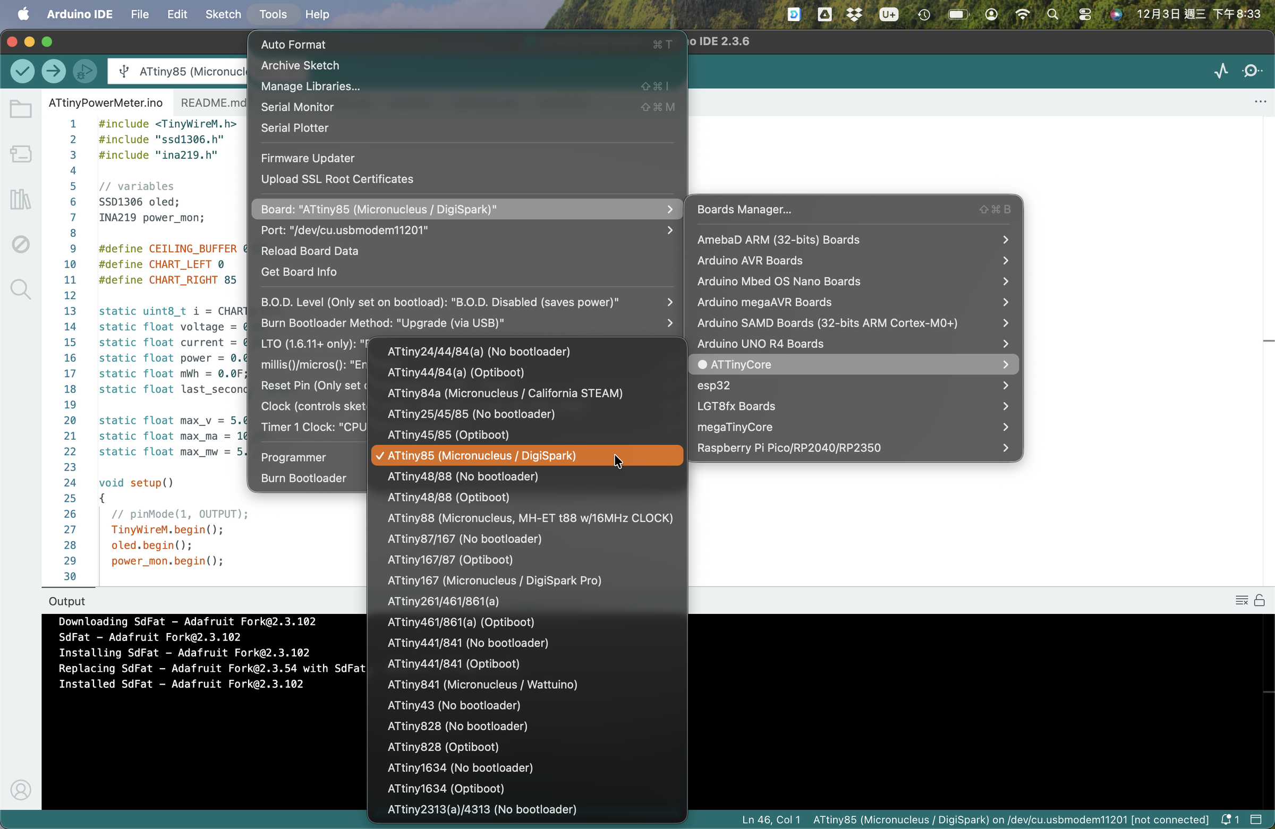This screenshot has height=829, width=1275.
Task: Click Boards Manager... menu entry
Action: [744, 209]
